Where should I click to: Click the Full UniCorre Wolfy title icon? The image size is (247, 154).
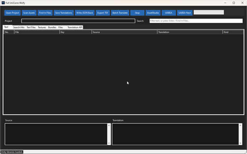pos(3,3)
